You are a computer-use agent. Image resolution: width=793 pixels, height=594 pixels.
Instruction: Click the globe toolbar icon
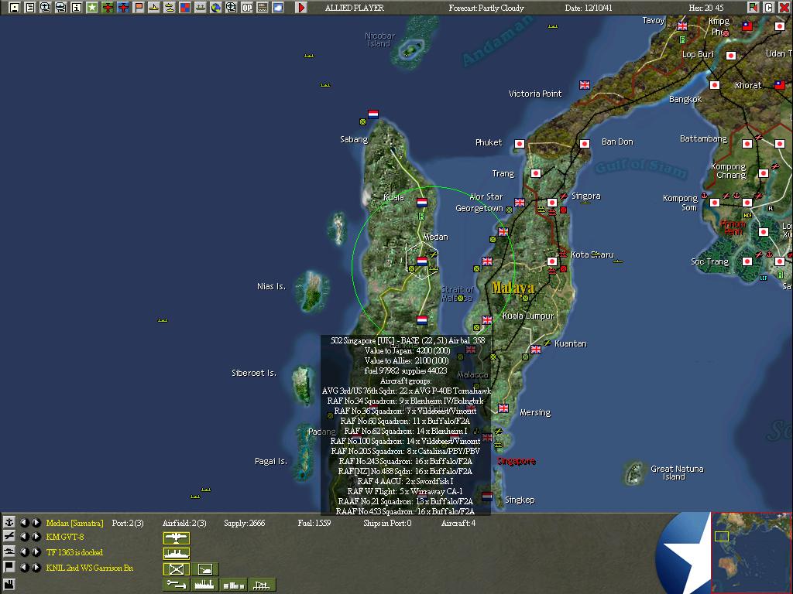[216, 8]
